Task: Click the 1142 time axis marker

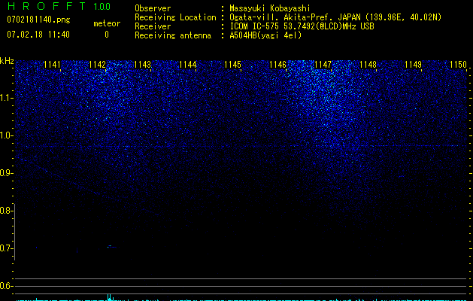Action: [98, 64]
